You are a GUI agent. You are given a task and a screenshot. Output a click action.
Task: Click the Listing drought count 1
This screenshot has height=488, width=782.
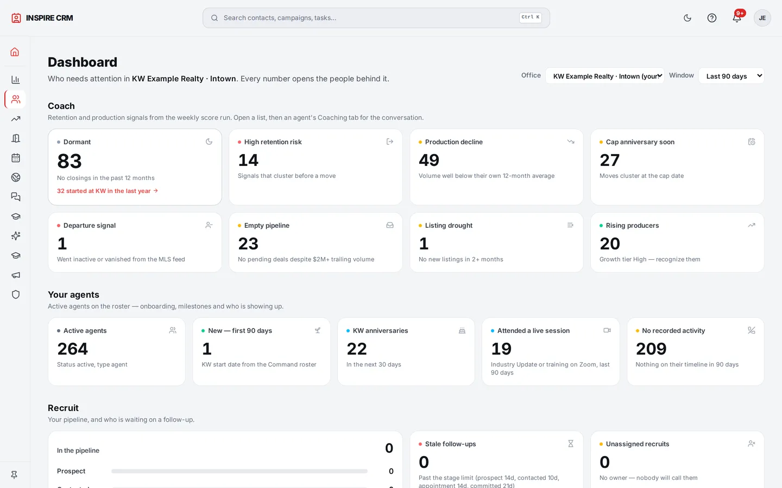(x=424, y=243)
